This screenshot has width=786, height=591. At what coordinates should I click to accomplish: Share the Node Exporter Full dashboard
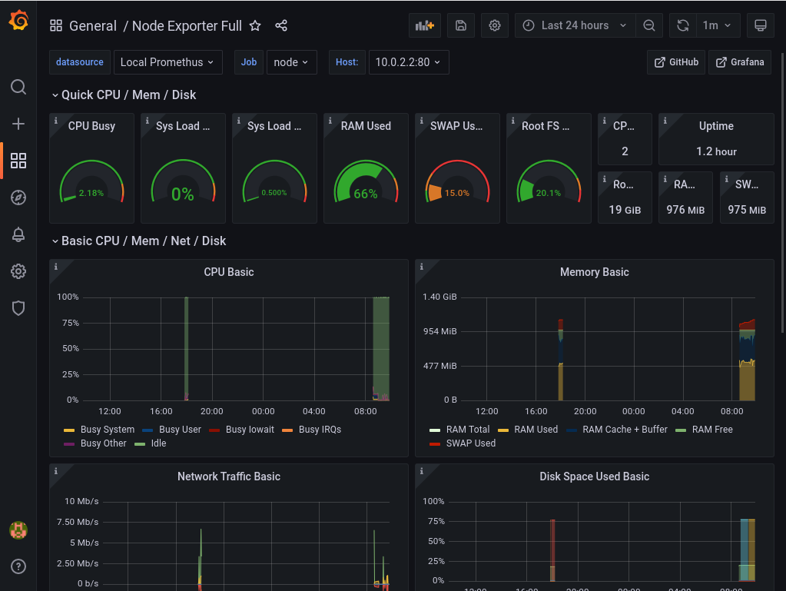(281, 25)
